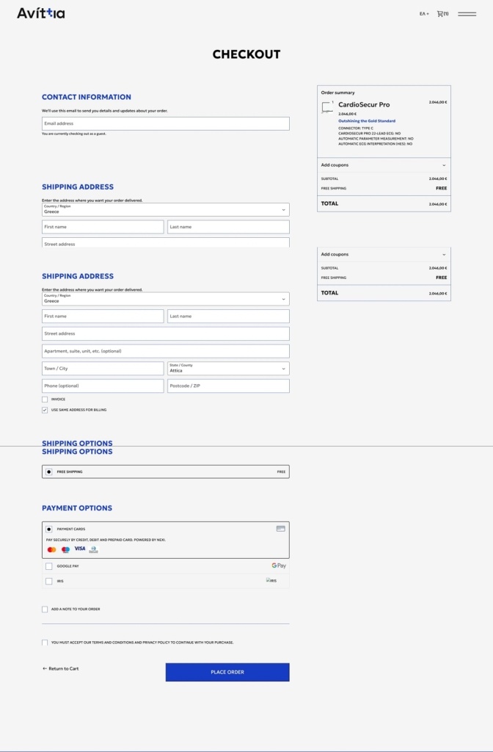The width and height of the screenshot is (493, 752).
Task: Open the State / County dropdown
Action: pos(228,369)
